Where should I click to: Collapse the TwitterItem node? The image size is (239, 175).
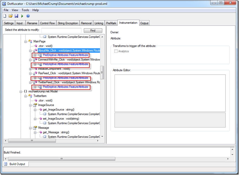[25, 96]
